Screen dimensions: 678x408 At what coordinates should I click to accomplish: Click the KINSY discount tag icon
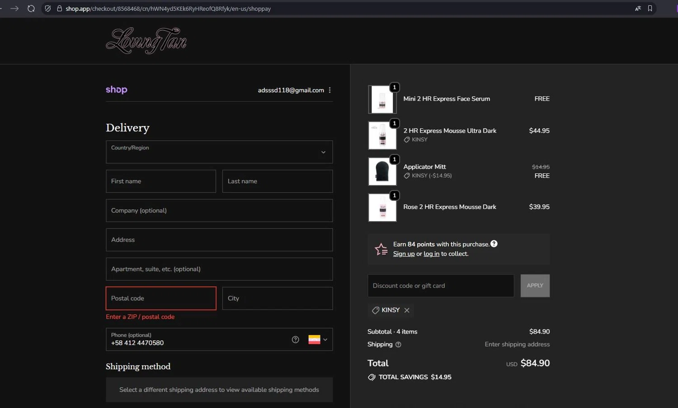376,310
